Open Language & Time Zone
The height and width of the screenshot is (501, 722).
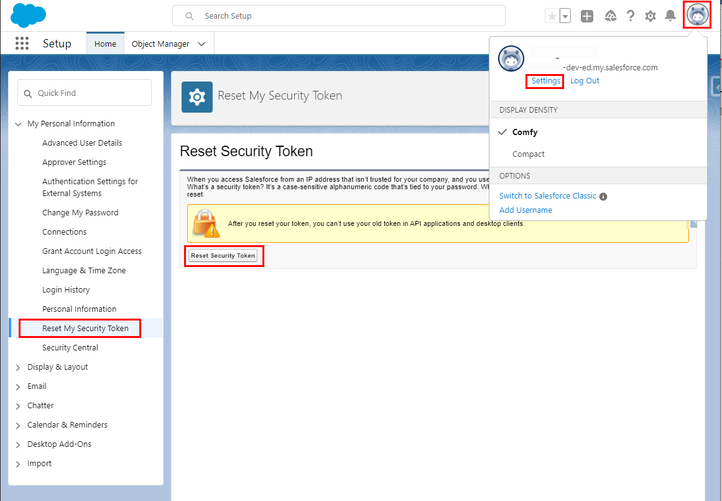click(84, 271)
